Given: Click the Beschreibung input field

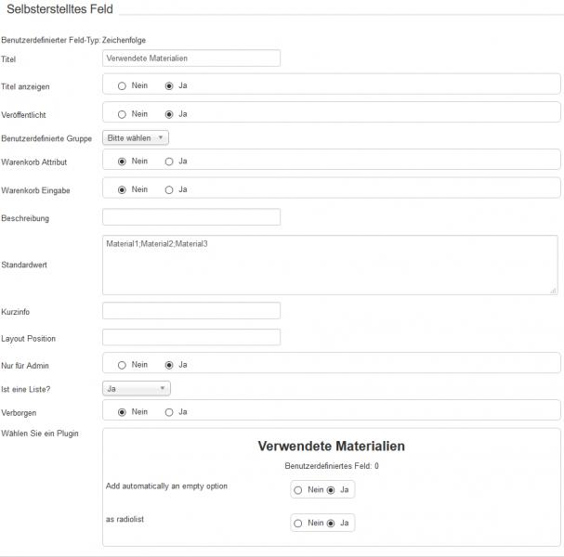Looking at the screenshot, I should pyautogui.click(x=190, y=217).
